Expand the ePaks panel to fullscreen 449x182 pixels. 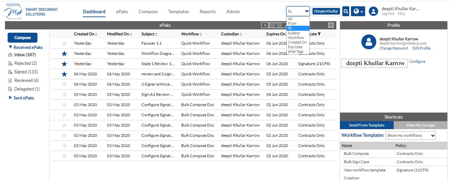tap(331, 25)
